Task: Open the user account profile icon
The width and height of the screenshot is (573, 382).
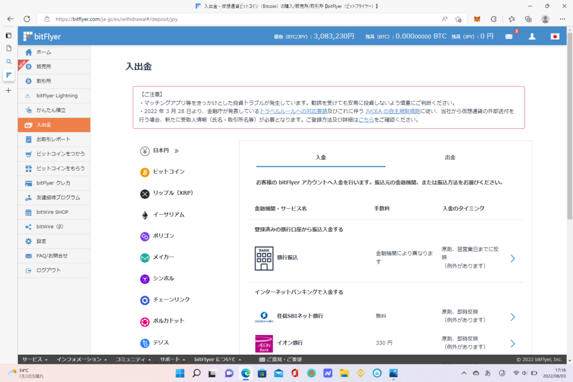Action: click(x=532, y=36)
